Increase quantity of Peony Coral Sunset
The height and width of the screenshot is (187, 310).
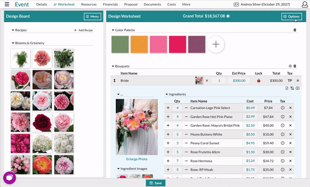click(x=168, y=143)
